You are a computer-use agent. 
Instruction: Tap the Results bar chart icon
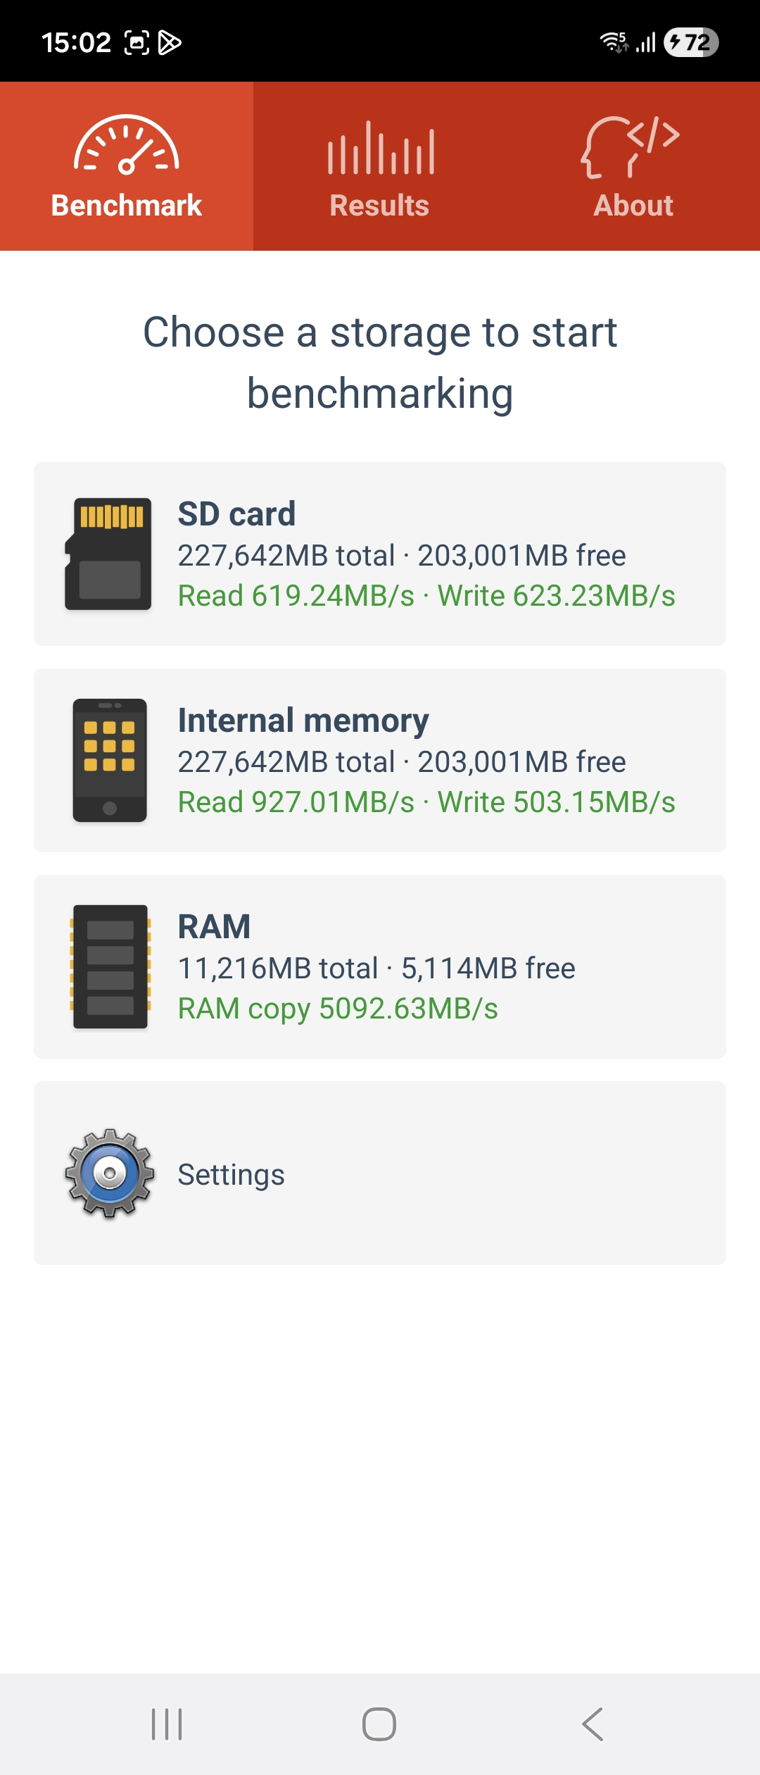pos(380,148)
